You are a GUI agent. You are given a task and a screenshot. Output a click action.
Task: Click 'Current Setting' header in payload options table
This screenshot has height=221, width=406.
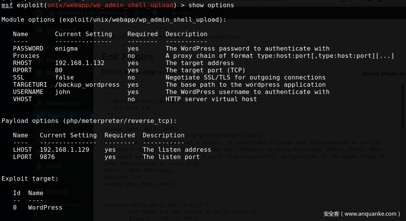pos(68,135)
